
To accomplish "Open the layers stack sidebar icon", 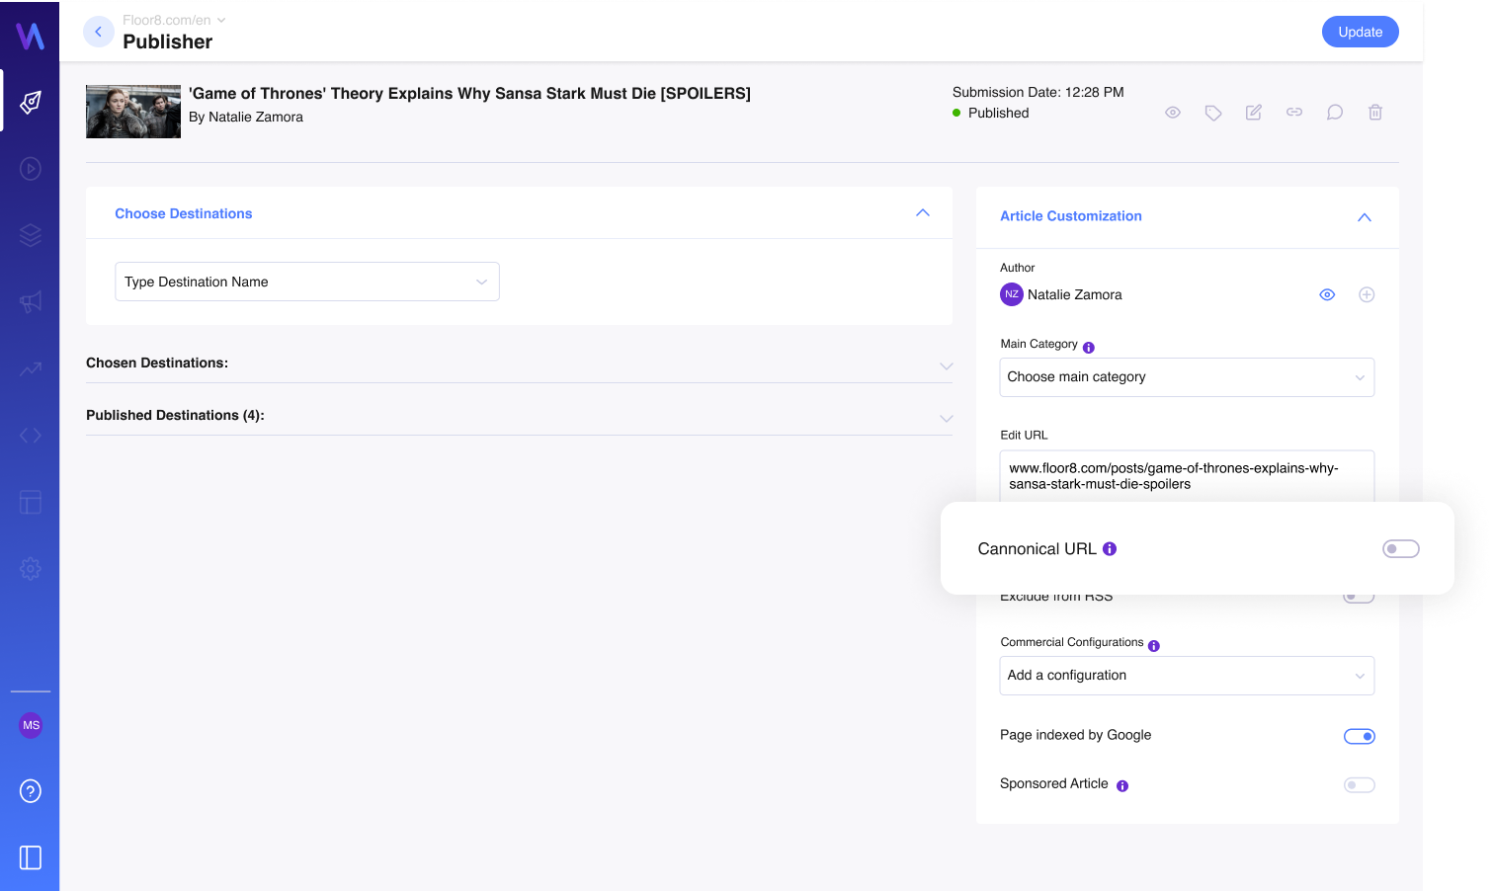I will tap(31, 235).
